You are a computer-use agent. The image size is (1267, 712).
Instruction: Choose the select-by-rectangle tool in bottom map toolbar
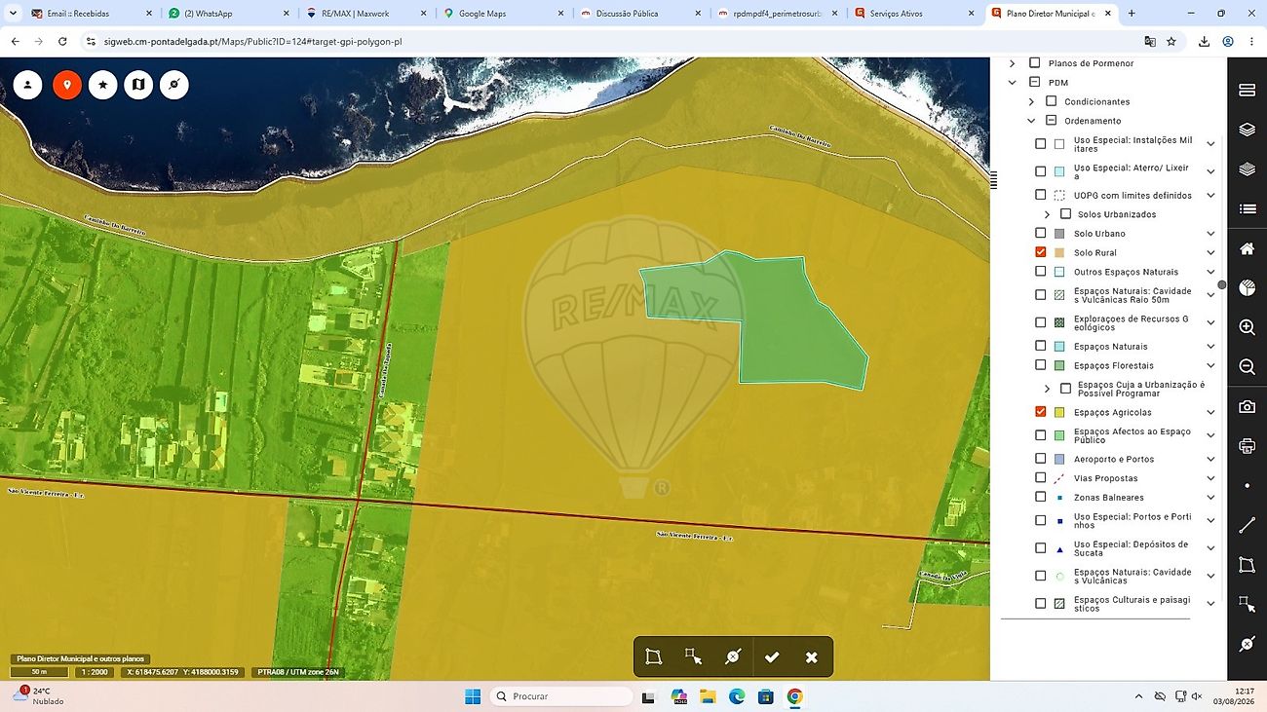(693, 657)
